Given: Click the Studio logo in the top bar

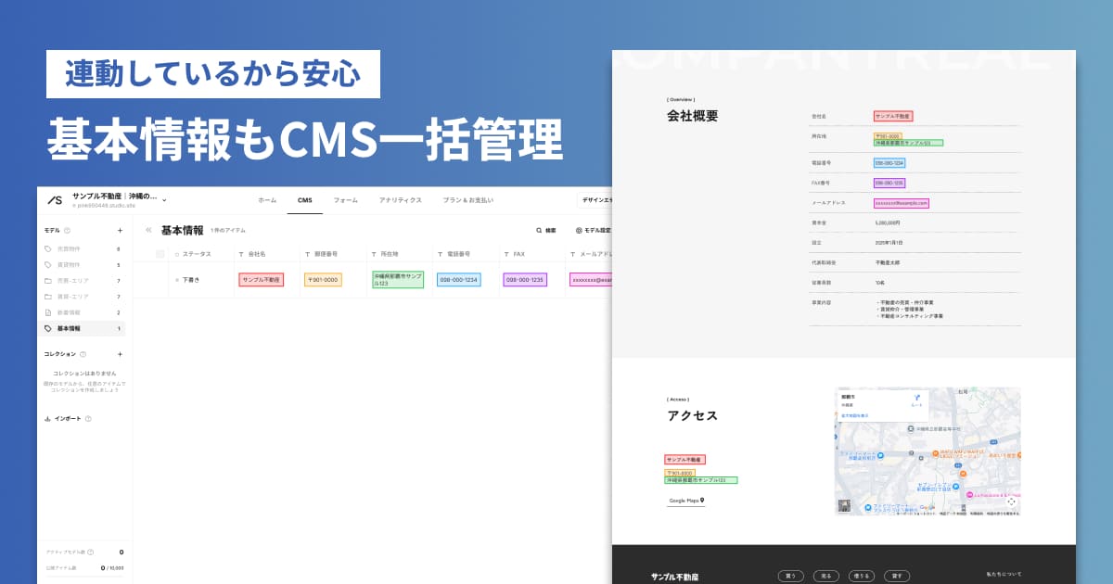Looking at the screenshot, I should coord(55,199).
